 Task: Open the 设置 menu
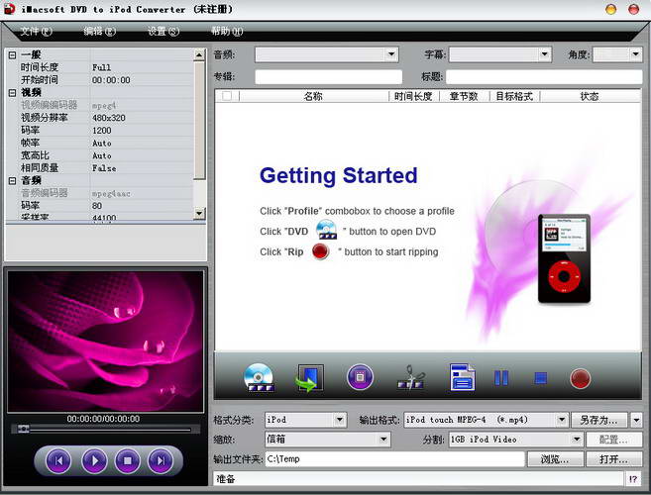pos(163,31)
